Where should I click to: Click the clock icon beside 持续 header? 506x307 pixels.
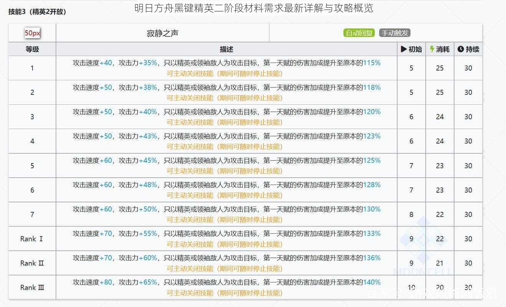click(x=461, y=49)
